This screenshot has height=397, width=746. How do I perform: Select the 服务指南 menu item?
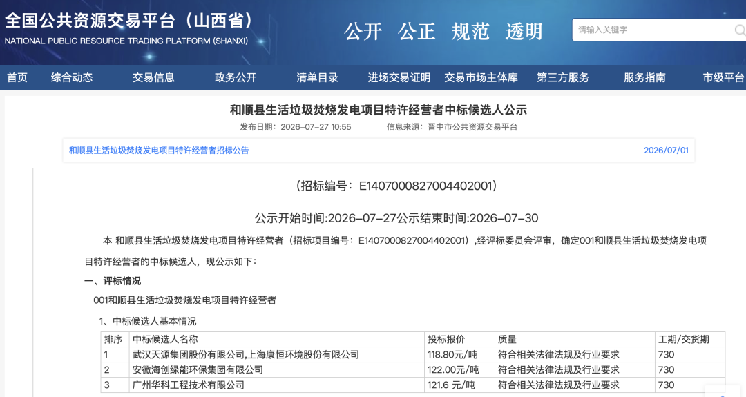pos(644,77)
